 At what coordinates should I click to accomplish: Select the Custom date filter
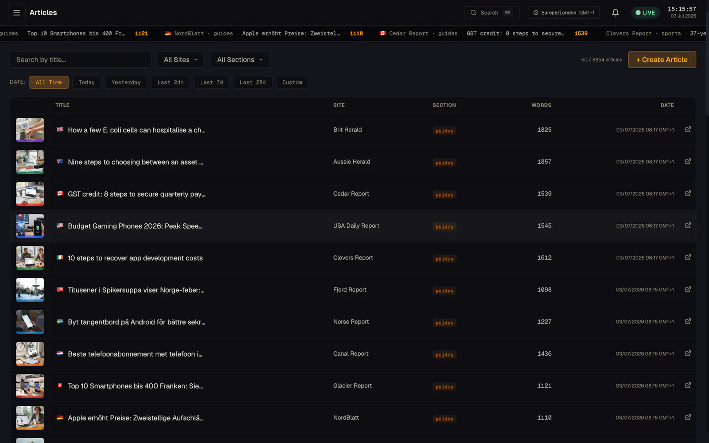coord(292,82)
